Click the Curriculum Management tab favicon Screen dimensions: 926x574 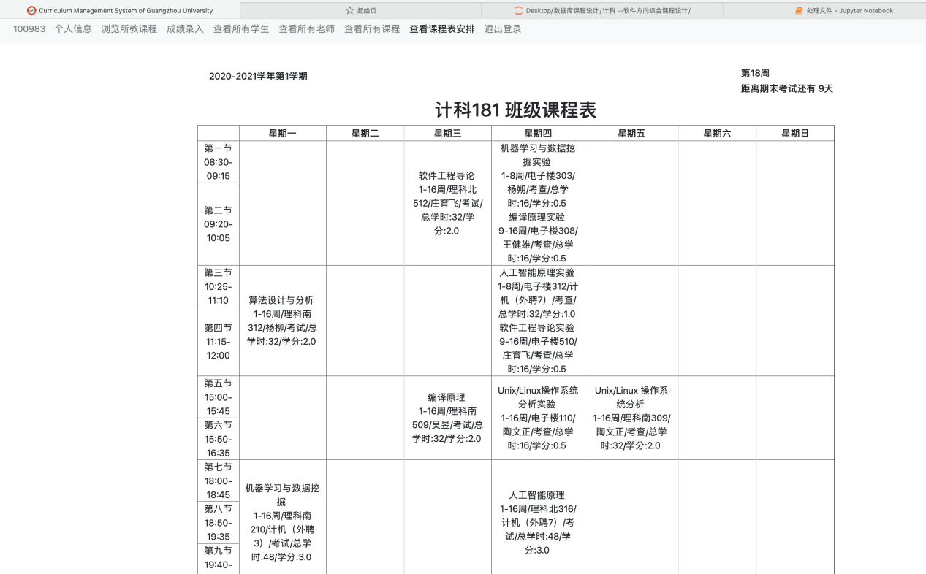pyautogui.click(x=31, y=10)
